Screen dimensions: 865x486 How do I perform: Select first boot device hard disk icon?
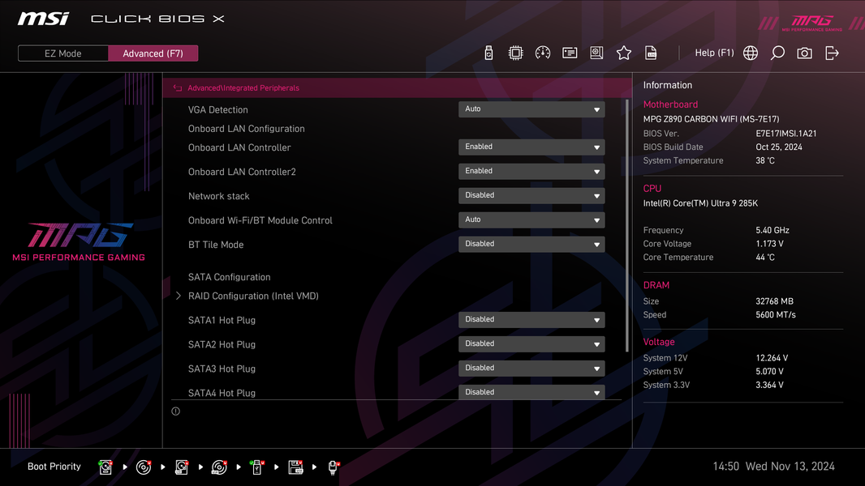pos(105,467)
